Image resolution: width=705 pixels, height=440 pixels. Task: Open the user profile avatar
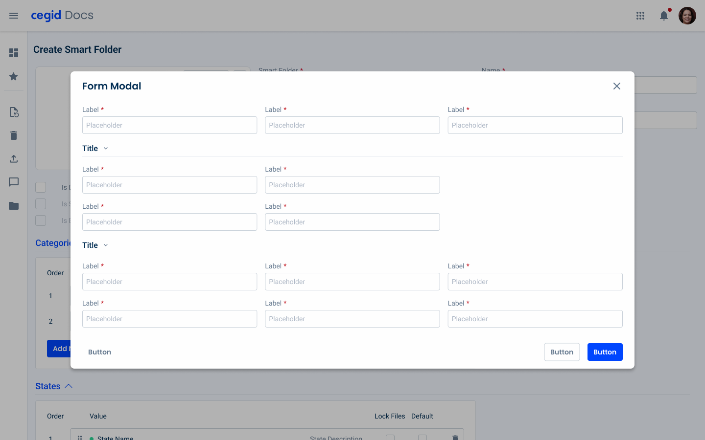[687, 16]
